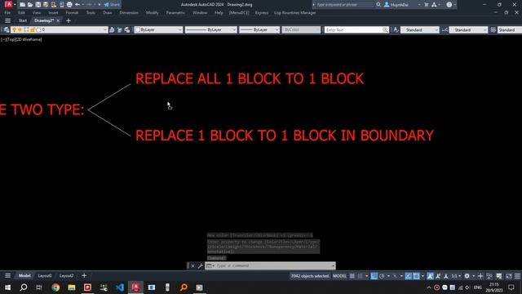The image size is (522, 294).
Task: Open the View menu
Action: 37,13
